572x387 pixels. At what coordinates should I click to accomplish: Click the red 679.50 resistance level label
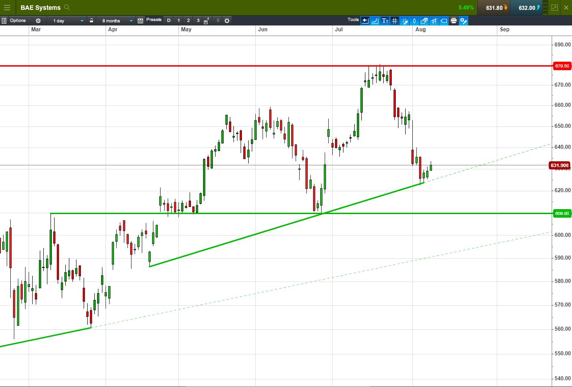tap(562, 66)
